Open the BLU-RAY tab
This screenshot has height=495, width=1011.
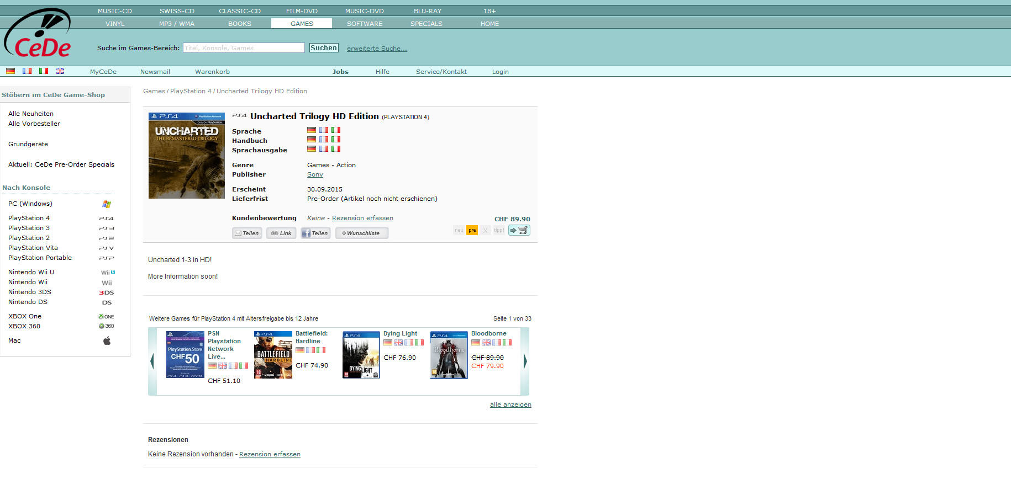tap(428, 11)
